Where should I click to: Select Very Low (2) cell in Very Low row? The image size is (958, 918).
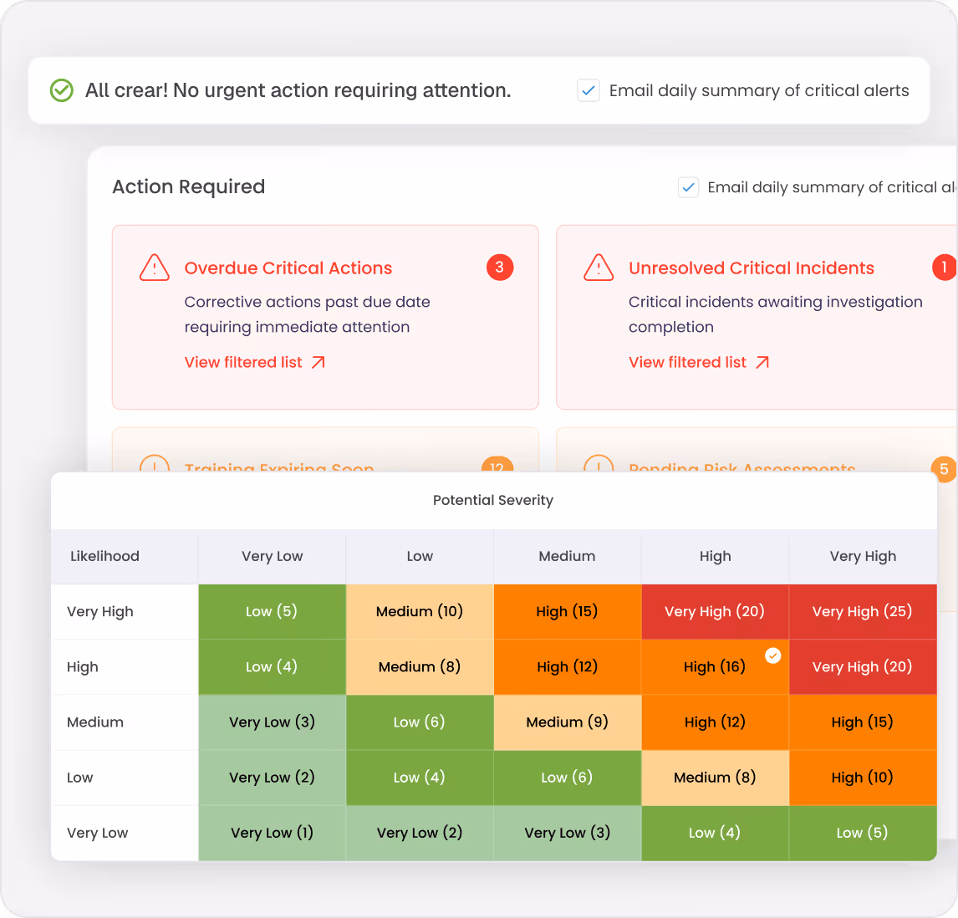[x=420, y=833]
